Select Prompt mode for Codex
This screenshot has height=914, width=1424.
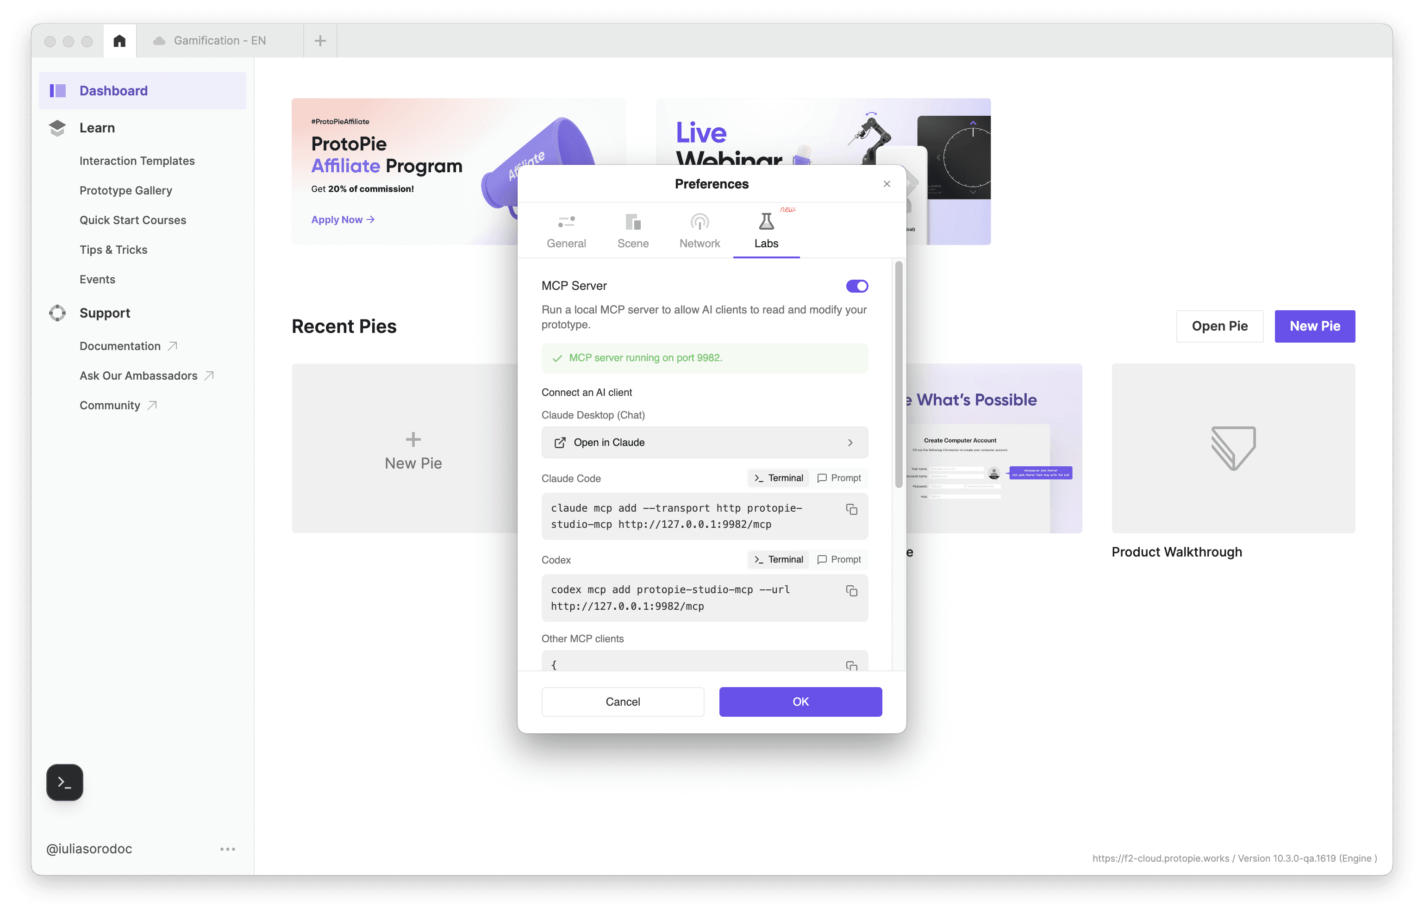click(x=839, y=559)
